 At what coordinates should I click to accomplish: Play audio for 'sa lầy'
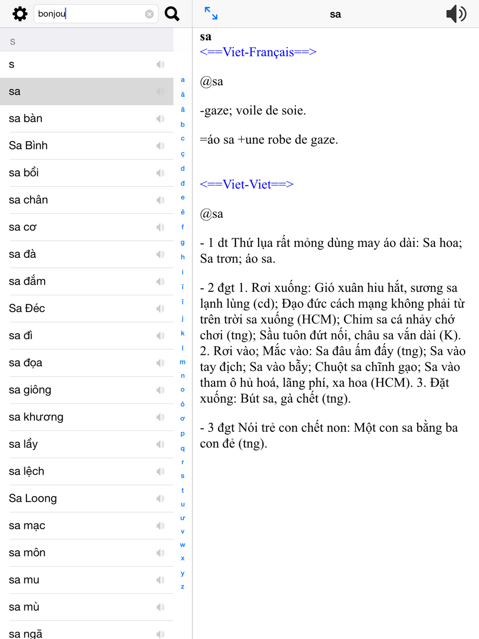[160, 444]
